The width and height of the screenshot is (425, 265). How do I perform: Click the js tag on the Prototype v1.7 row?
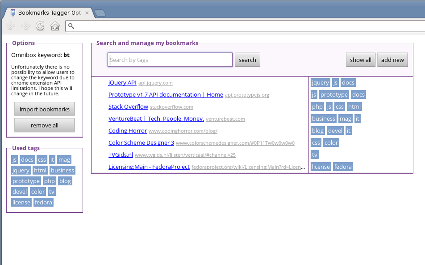pyautogui.click(x=314, y=95)
